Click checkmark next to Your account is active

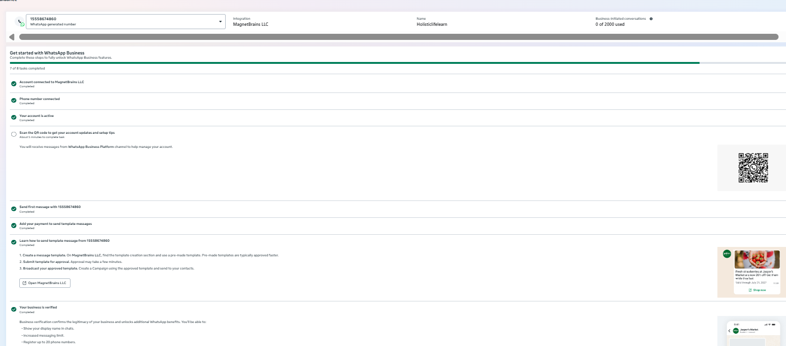click(14, 117)
